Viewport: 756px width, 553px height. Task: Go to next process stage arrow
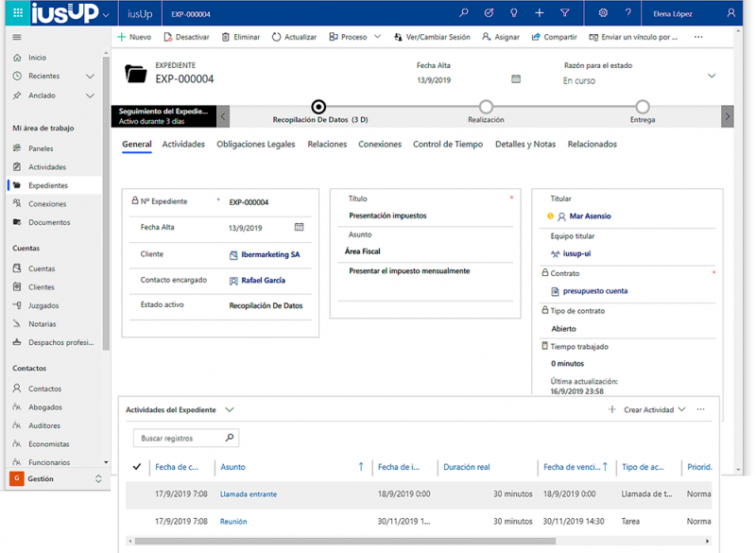point(728,116)
